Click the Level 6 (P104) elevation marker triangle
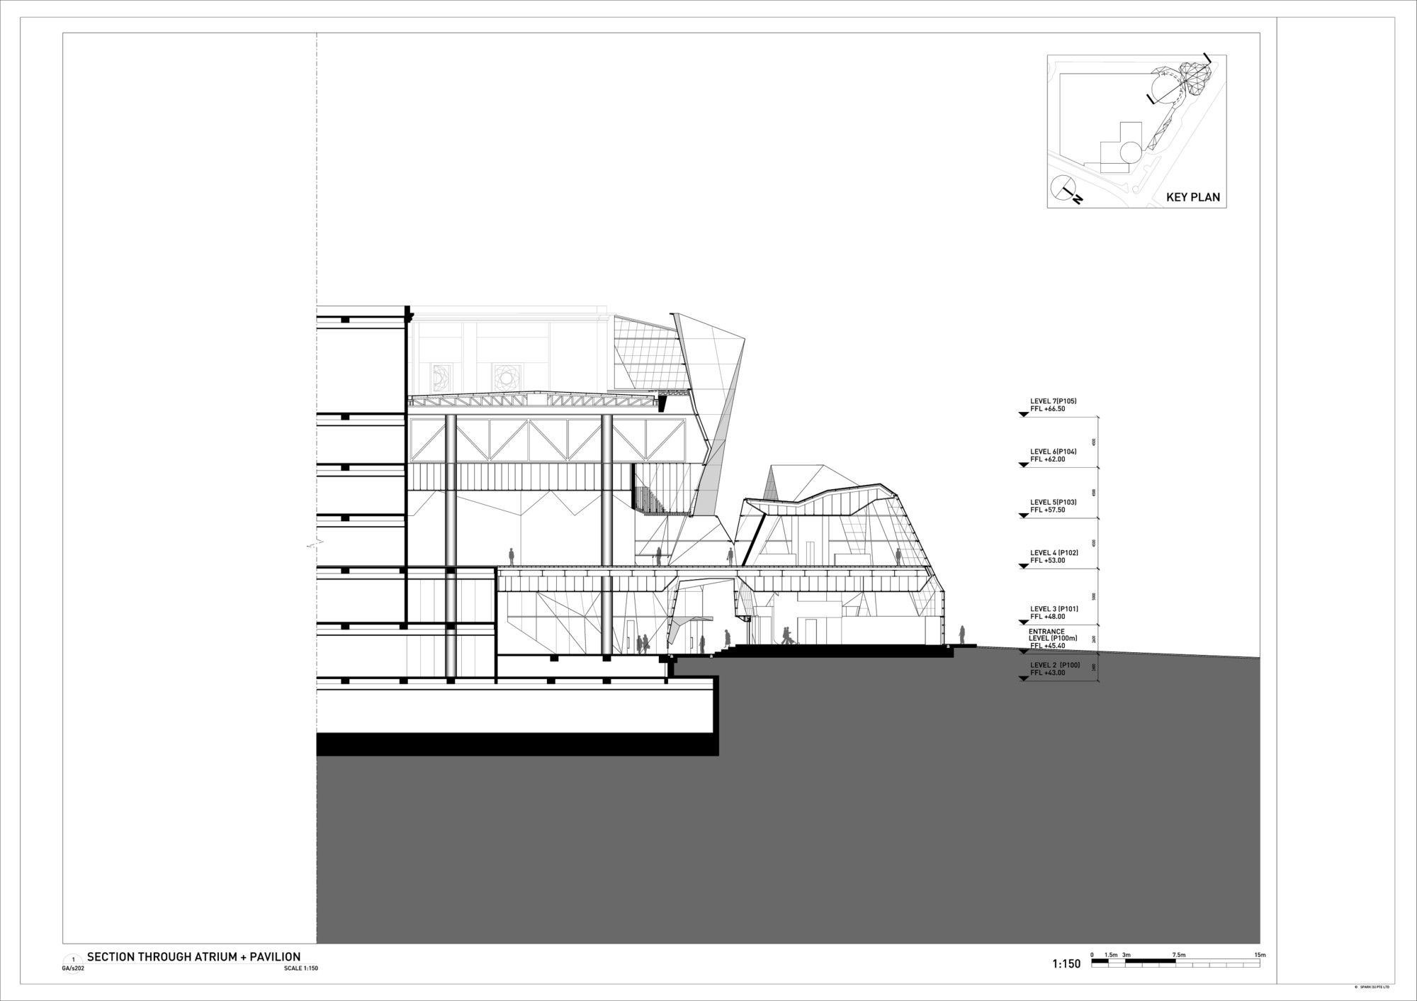Viewport: 1417px width, 1001px height. pyautogui.click(x=1023, y=465)
